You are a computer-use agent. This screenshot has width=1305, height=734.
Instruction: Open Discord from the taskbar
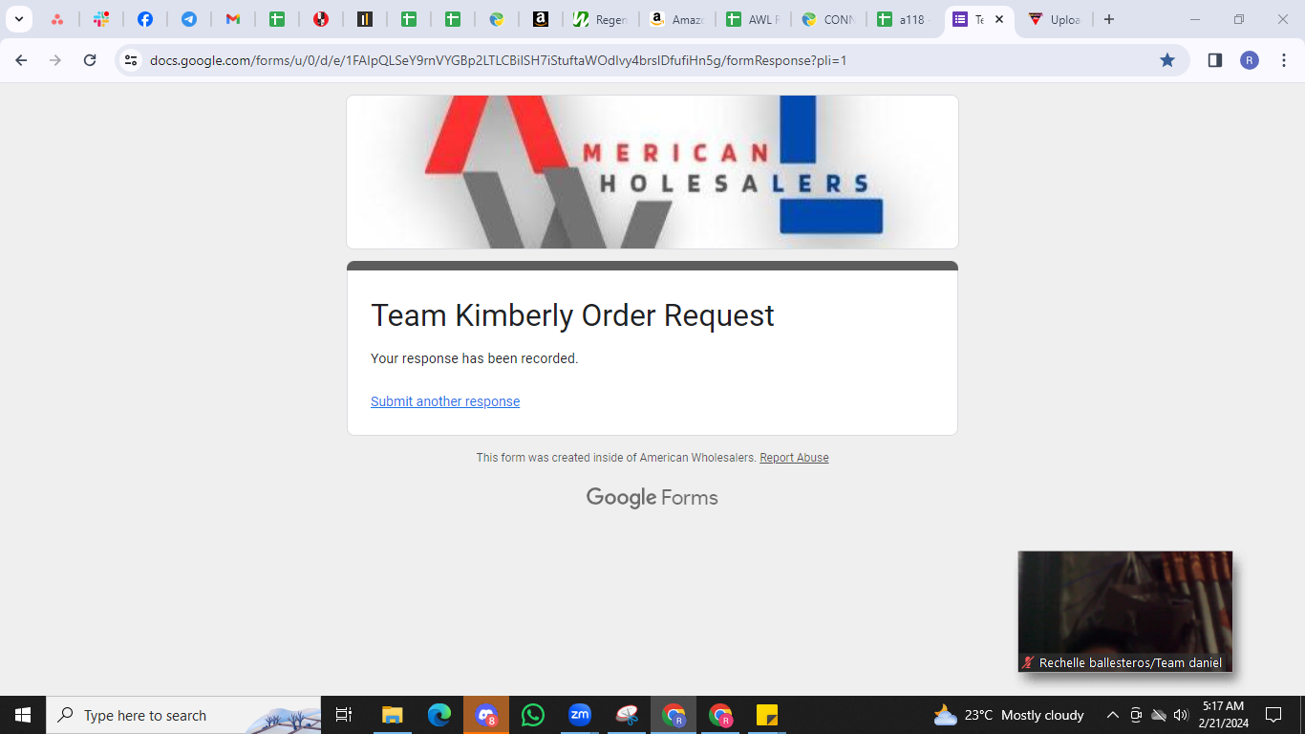point(486,715)
